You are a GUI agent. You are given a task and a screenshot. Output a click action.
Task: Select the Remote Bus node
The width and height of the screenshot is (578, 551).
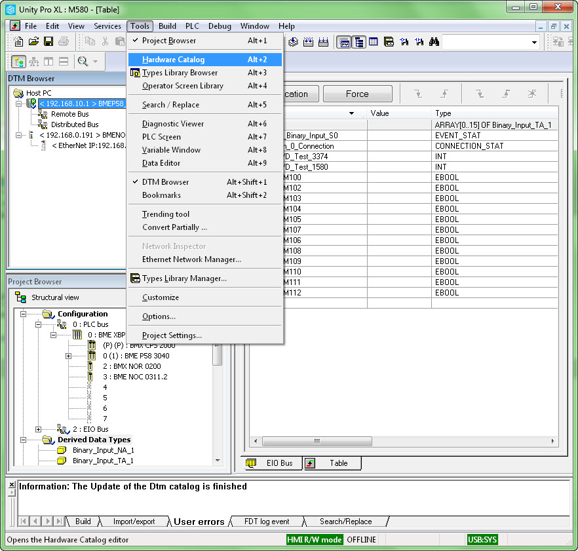(69, 114)
